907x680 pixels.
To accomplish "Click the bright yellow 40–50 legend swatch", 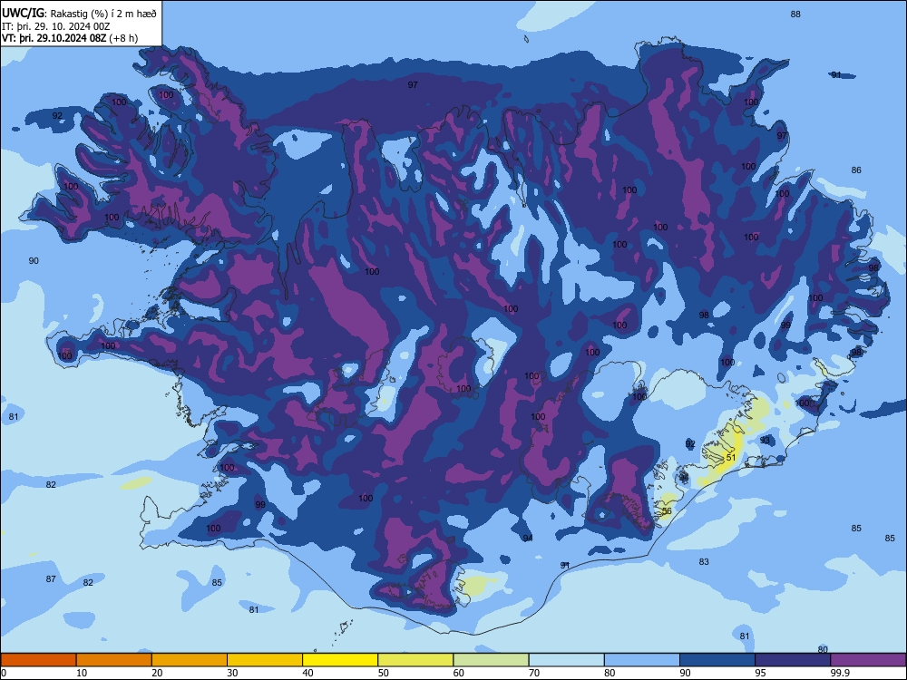I will tap(340, 660).
